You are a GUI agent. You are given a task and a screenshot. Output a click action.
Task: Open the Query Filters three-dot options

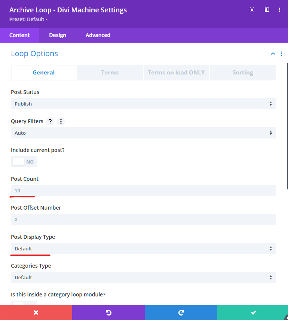tap(61, 121)
